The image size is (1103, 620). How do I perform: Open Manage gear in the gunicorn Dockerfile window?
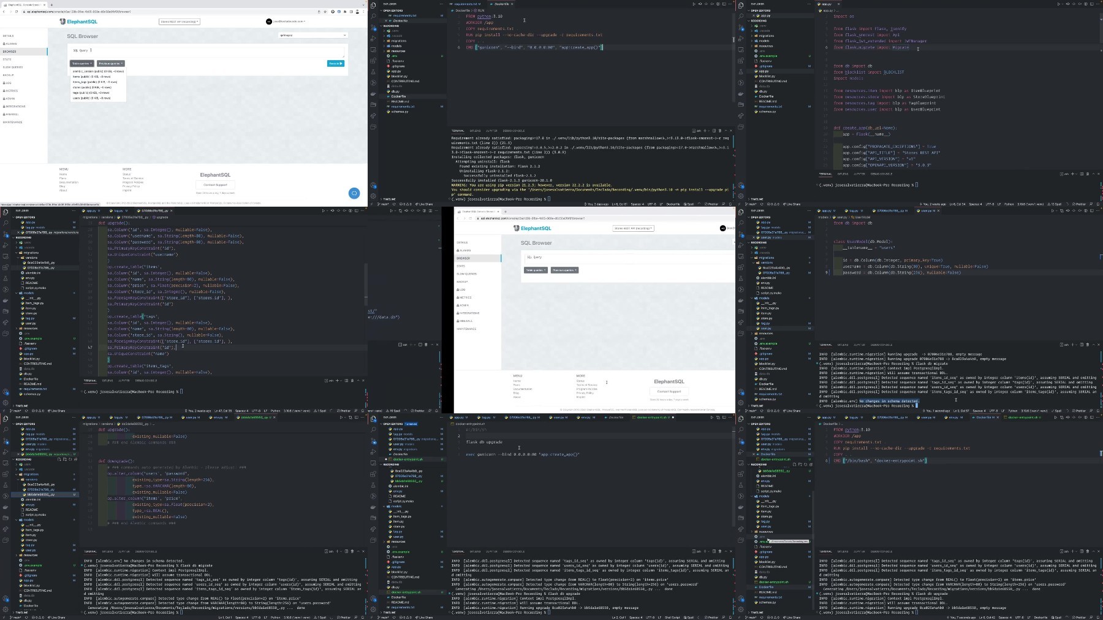(373, 196)
